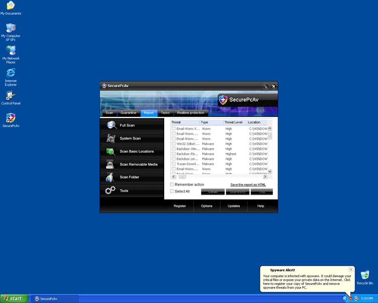Screen dimensions: 378x303
Task: Click the Full Scan magnifier icon
Action: point(111,125)
